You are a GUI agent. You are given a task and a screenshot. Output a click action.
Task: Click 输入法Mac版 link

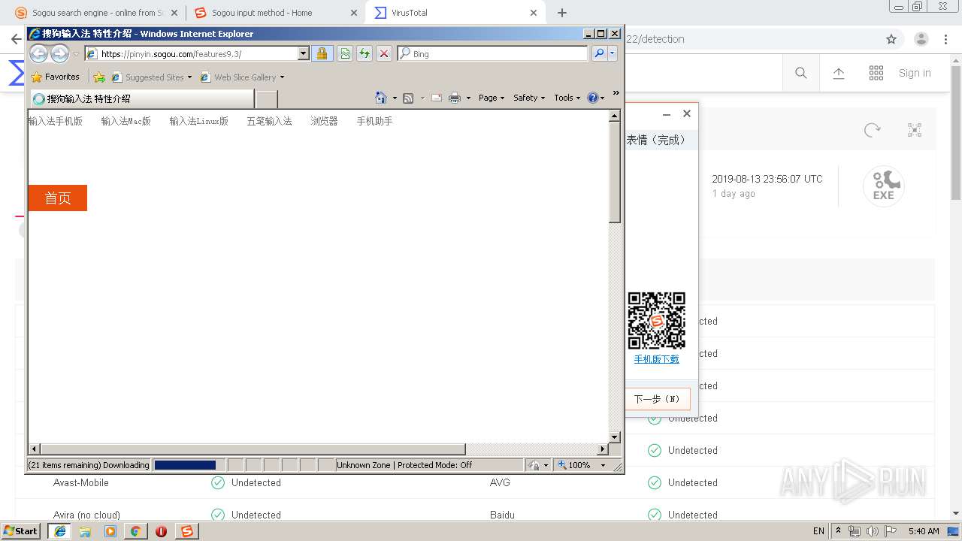tap(126, 121)
